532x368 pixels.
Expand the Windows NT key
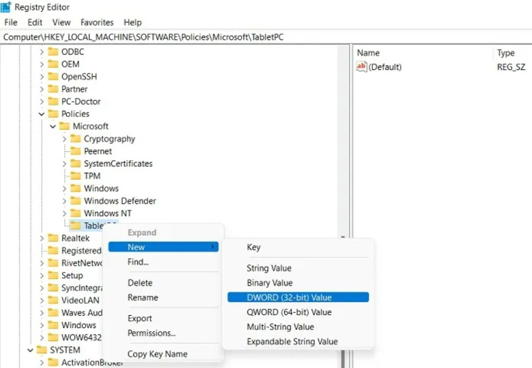(64, 213)
